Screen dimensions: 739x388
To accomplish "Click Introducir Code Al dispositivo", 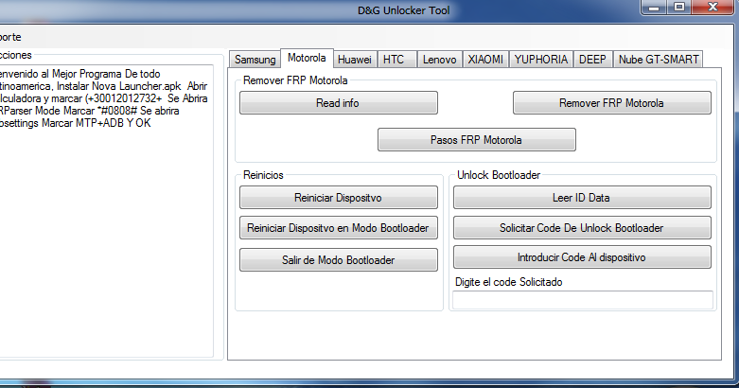I will [x=582, y=257].
